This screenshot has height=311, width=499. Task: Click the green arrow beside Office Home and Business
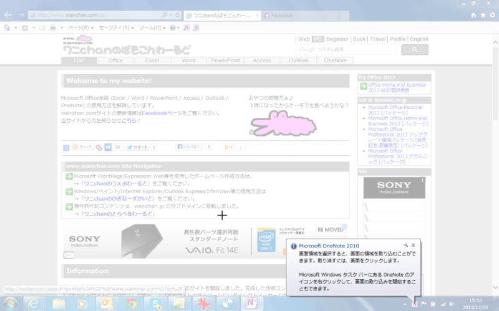click(x=363, y=86)
